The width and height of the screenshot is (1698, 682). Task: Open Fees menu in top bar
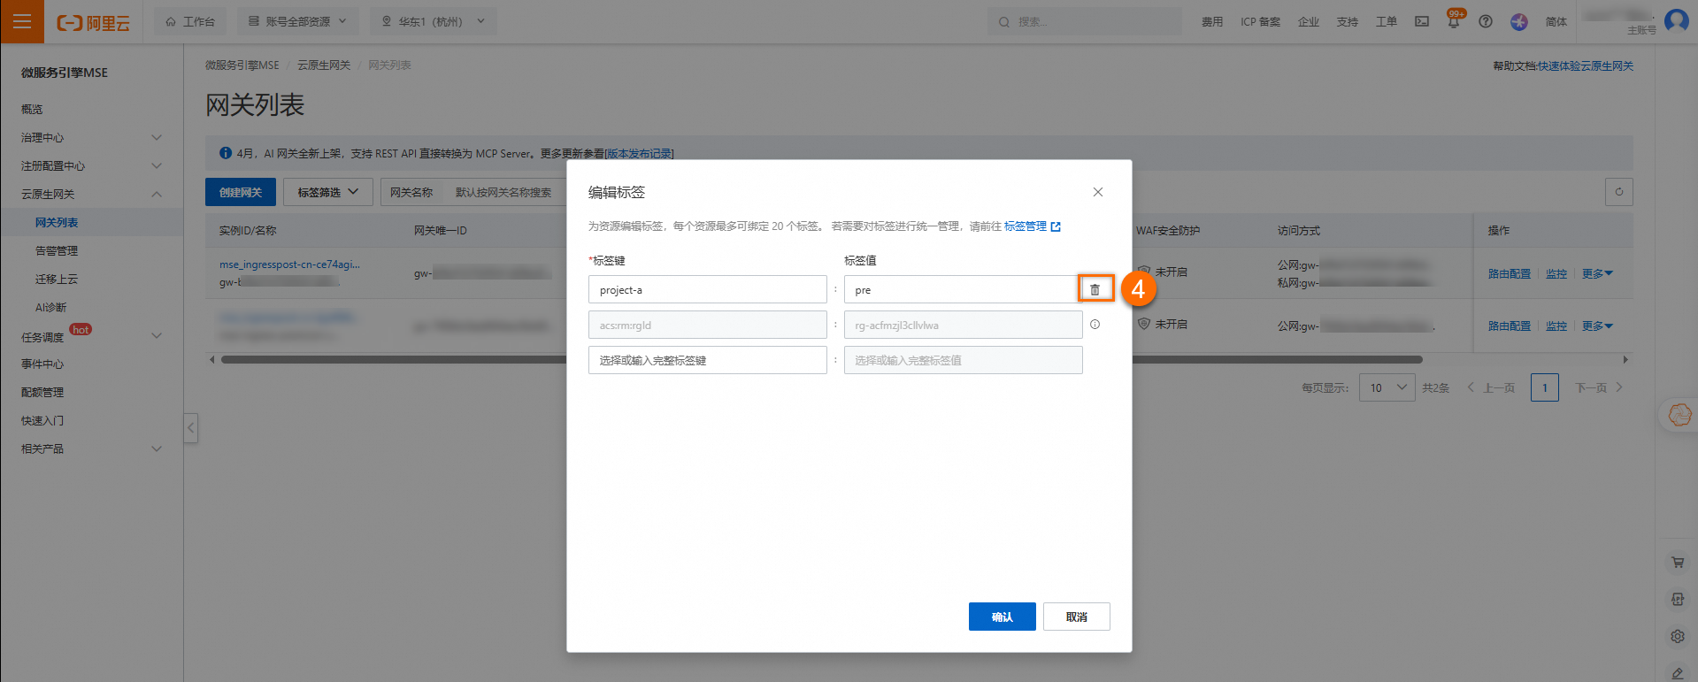click(1212, 22)
